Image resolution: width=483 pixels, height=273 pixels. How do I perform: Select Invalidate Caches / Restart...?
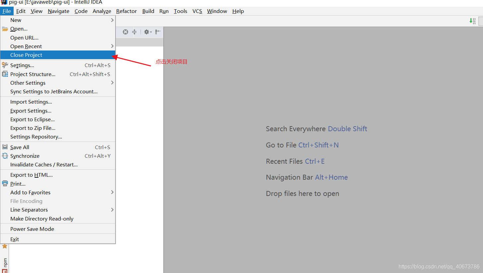(58, 164)
